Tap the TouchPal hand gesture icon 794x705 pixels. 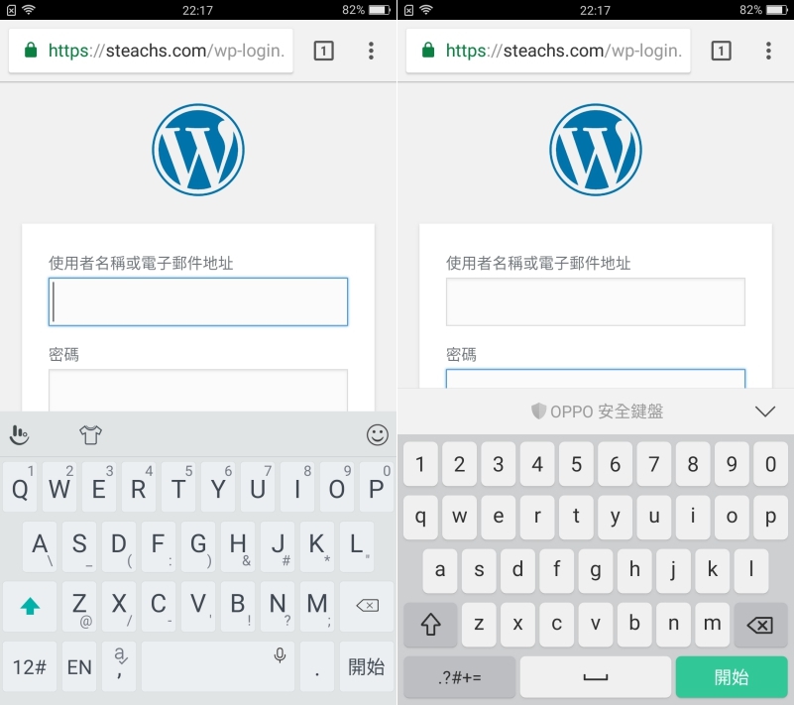(19, 434)
